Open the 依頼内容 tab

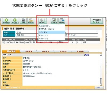tap(45, 51)
